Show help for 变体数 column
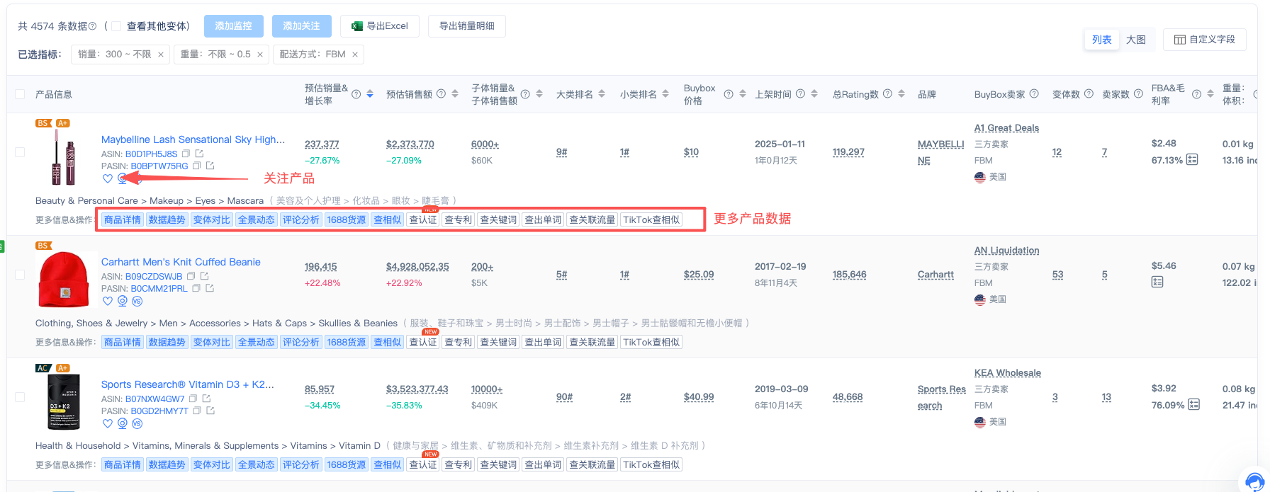 click(1089, 93)
